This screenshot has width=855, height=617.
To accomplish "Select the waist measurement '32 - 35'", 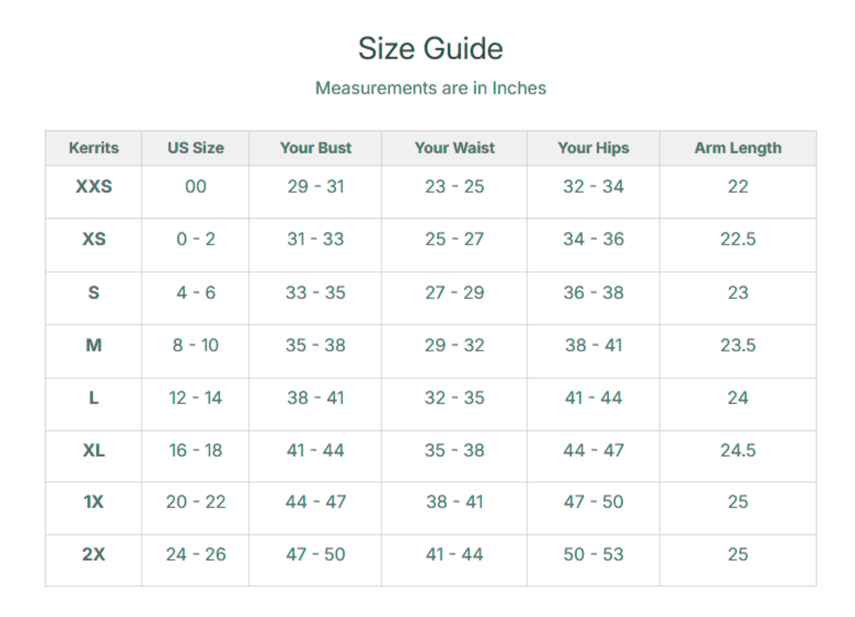I will (454, 398).
